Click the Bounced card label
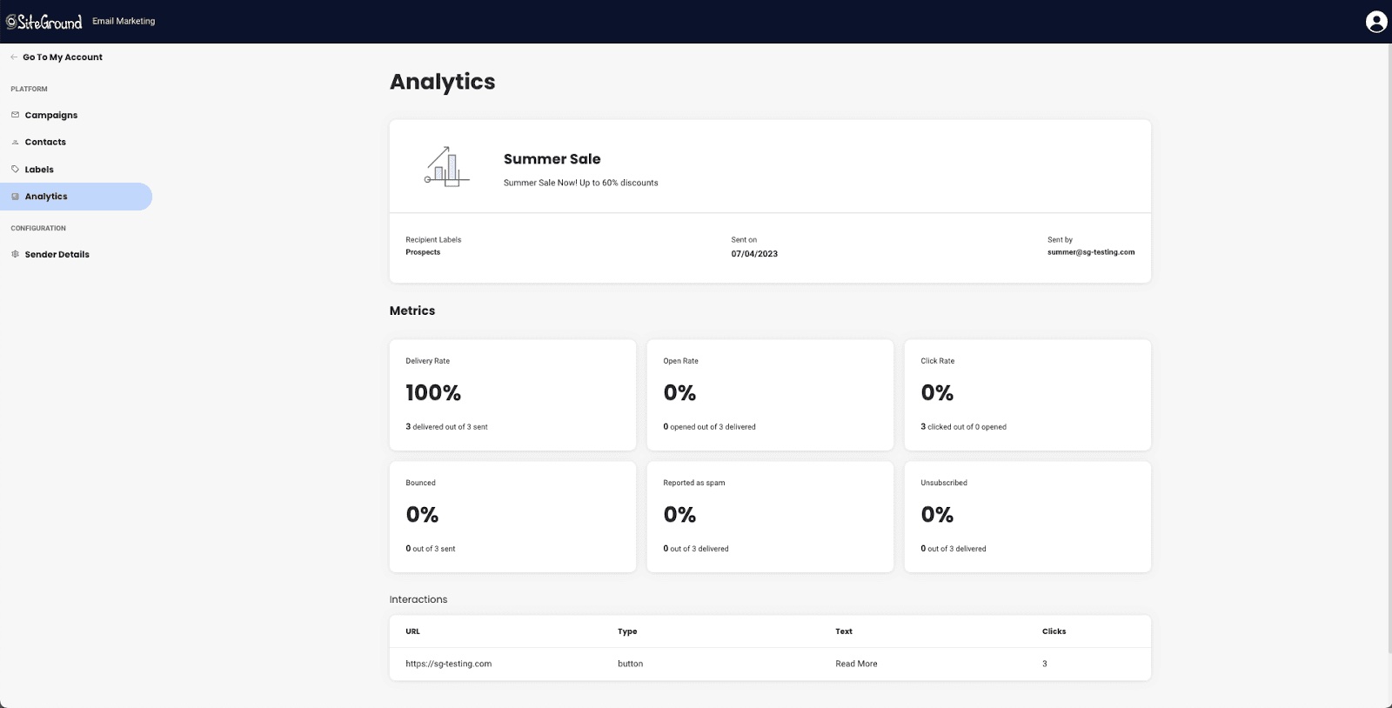1392x708 pixels. (420, 483)
